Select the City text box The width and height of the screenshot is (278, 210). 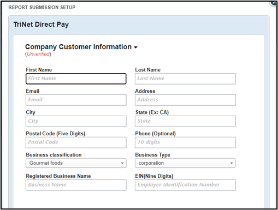pyautogui.click(x=76, y=121)
